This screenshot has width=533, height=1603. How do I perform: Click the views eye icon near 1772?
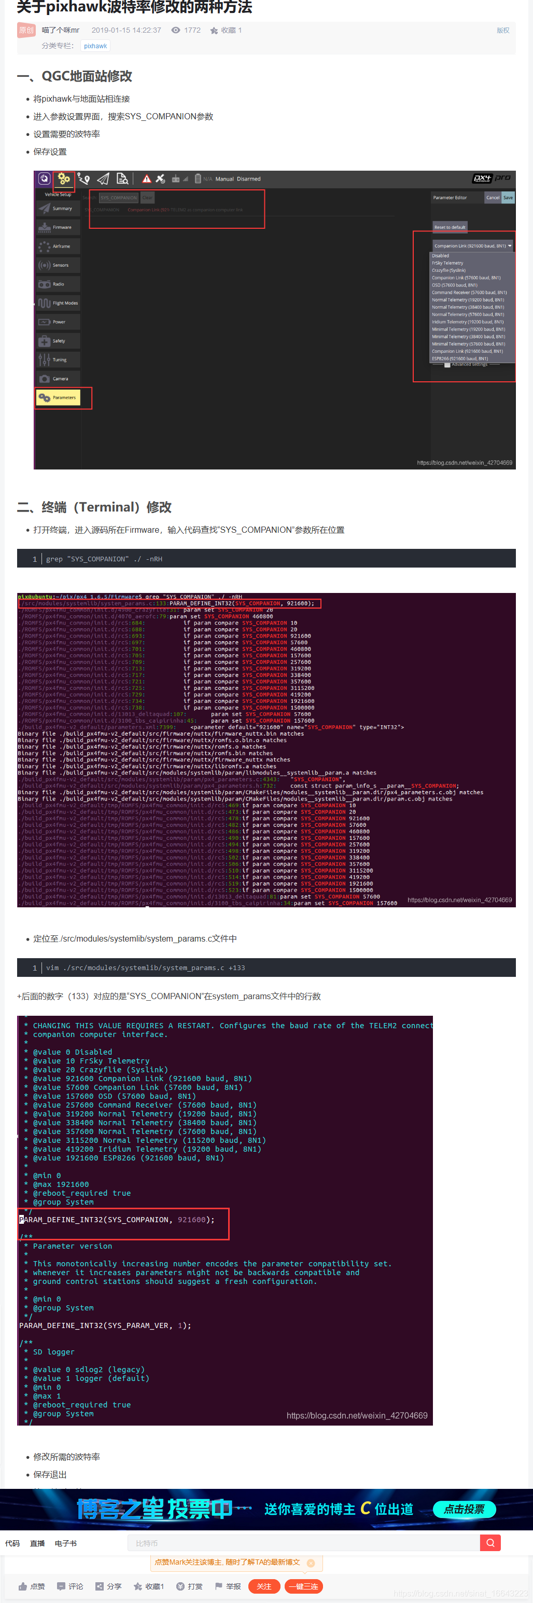(x=176, y=30)
